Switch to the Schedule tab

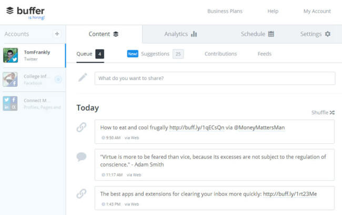click(257, 34)
